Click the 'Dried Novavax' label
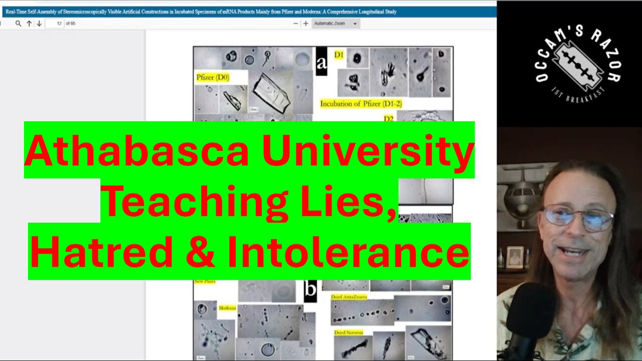 [349, 332]
